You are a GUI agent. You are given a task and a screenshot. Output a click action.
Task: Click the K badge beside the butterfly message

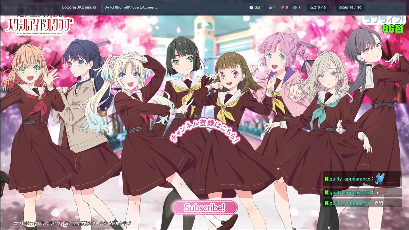point(327,179)
